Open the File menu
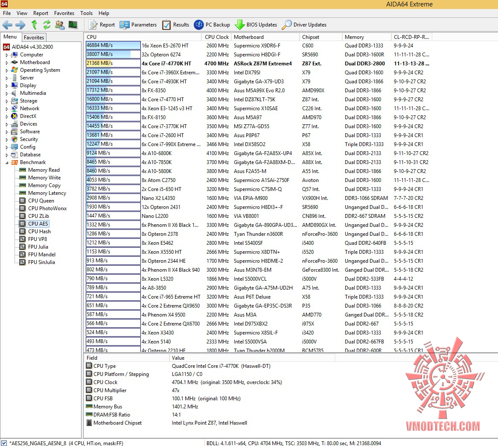498x446 pixels. [x=7, y=13]
